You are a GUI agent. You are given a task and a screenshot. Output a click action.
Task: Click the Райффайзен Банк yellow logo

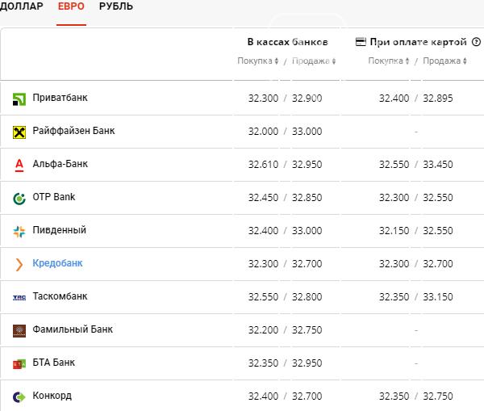(19, 132)
